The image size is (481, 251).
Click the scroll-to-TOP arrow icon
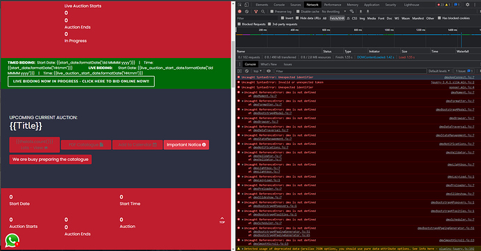click(222, 220)
